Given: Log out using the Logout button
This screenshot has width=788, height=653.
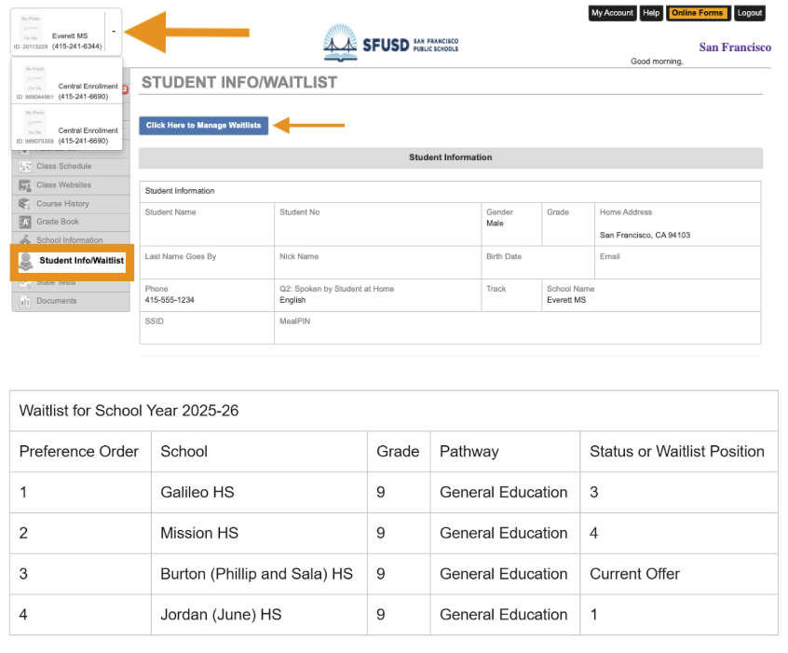Looking at the screenshot, I should (x=749, y=13).
